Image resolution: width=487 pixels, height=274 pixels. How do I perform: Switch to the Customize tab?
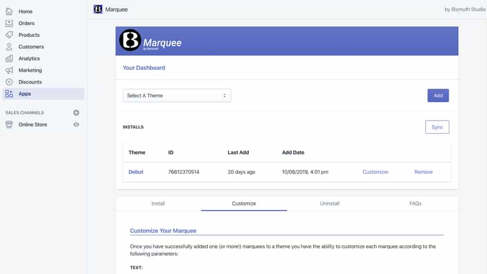point(244,203)
